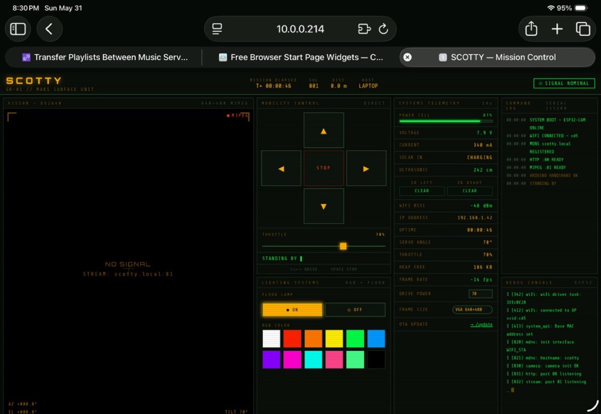Click the -40 dBm WiFi RSSI value
Screen dimensions: 601x414
coord(482,206)
